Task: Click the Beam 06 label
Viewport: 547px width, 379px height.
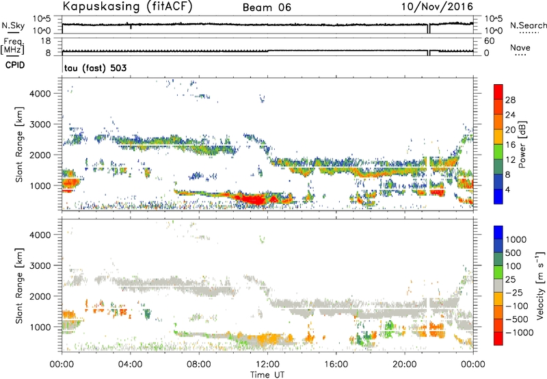Action: click(267, 8)
